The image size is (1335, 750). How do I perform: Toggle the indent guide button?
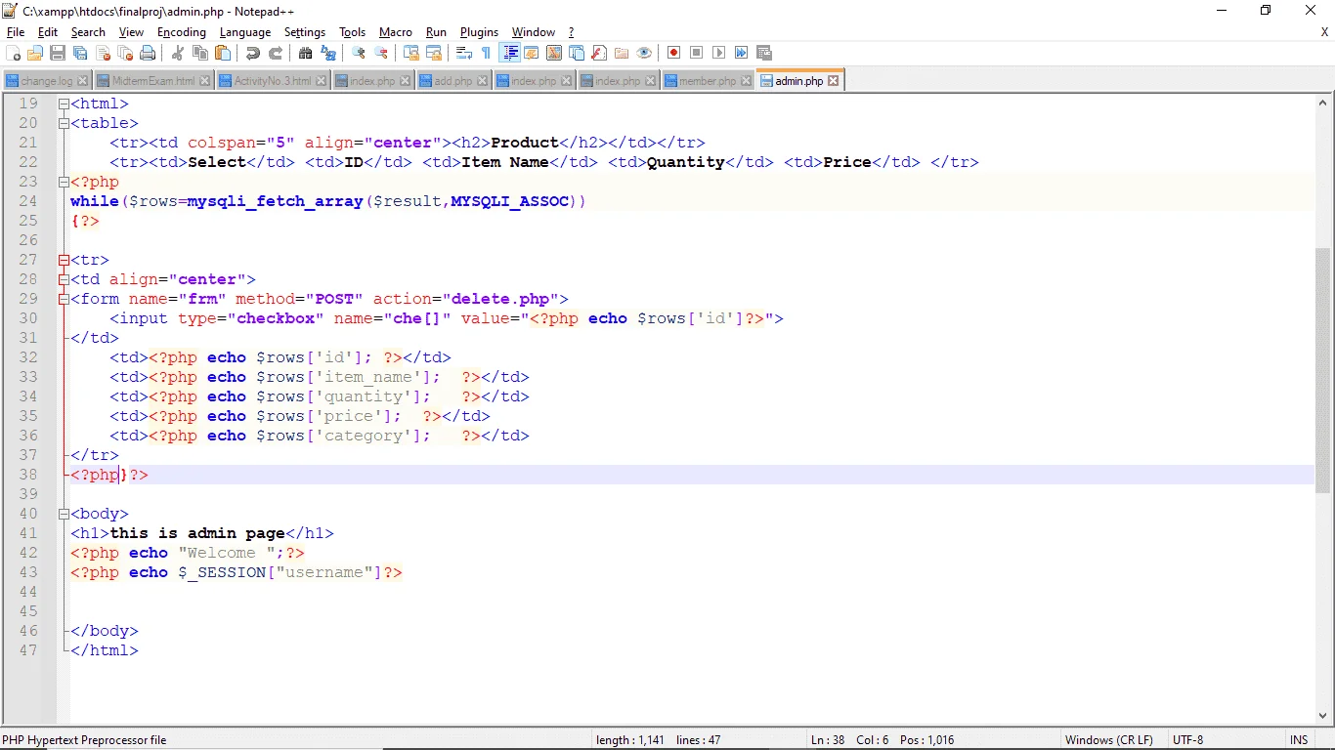coord(510,53)
